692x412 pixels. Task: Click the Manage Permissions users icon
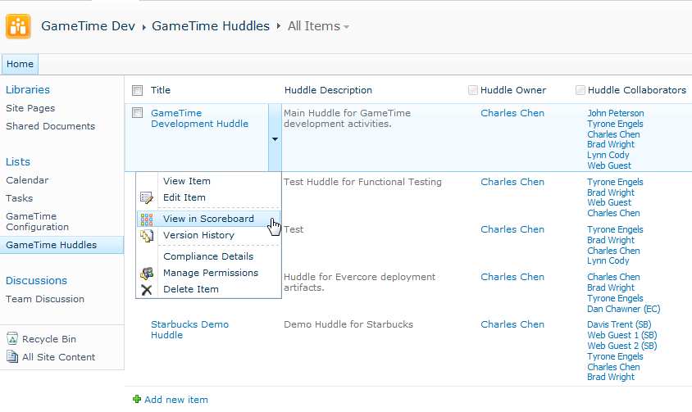point(147,273)
